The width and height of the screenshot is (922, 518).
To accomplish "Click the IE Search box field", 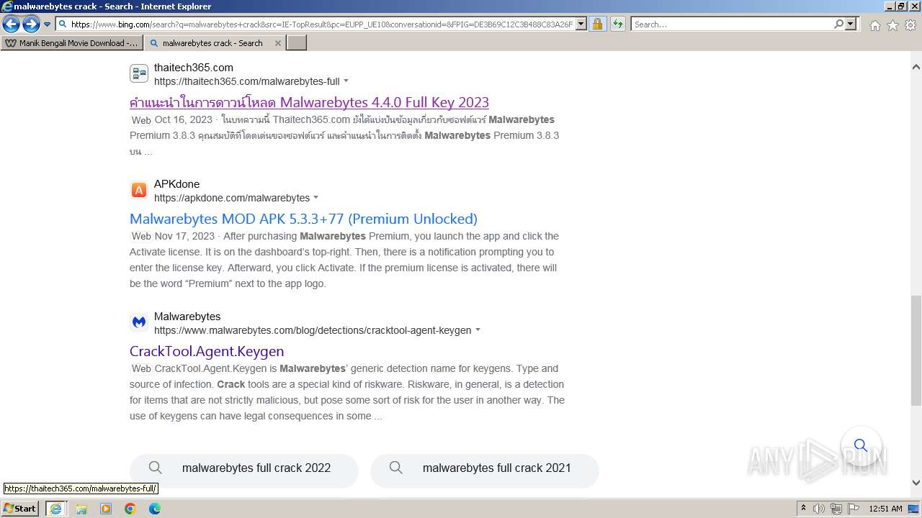I will coord(732,24).
